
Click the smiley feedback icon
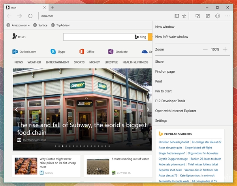pos(218,16)
